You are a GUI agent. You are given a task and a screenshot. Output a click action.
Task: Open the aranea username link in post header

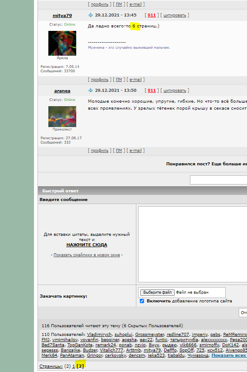tap(62, 91)
